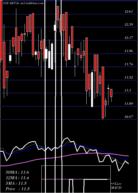Image resolution: width=138 pixels, height=193 pixels.
Task: Click the 10.87 price axis label
Action: click(129, 117)
